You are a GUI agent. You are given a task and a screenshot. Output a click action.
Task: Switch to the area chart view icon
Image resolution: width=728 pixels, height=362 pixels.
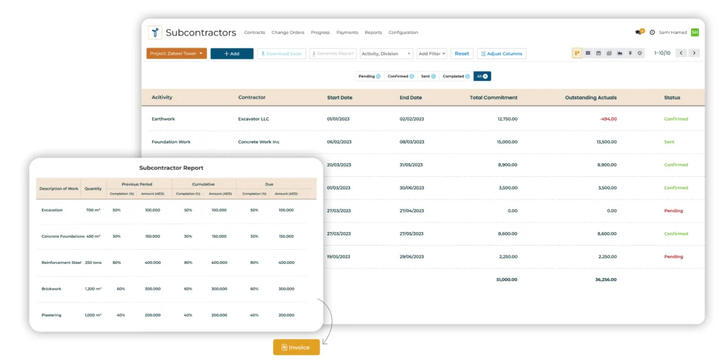pyautogui.click(x=619, y=53)
